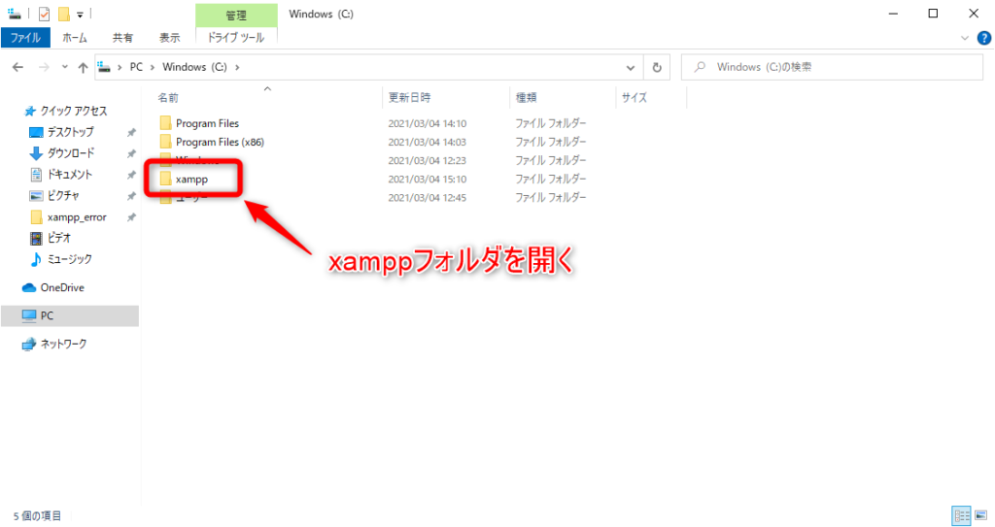Click the pin icon beside ドキュメント
The width and height of the screenshot is (995, 527).
(131, 175)
